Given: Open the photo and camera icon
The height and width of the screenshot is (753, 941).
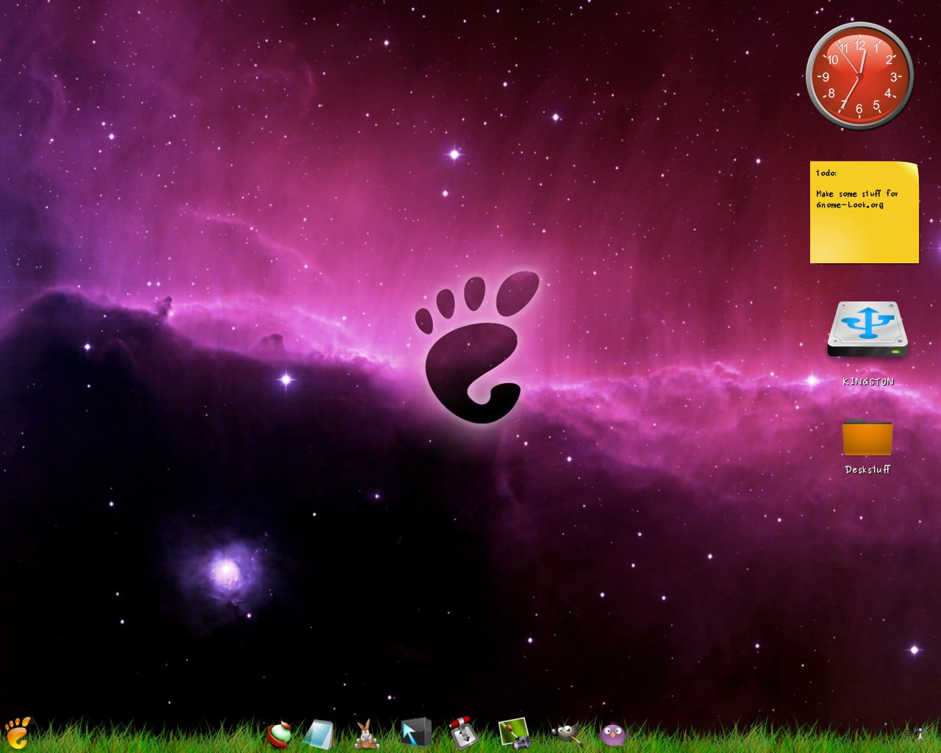Looking at the screenshot, I should point(515,734).
